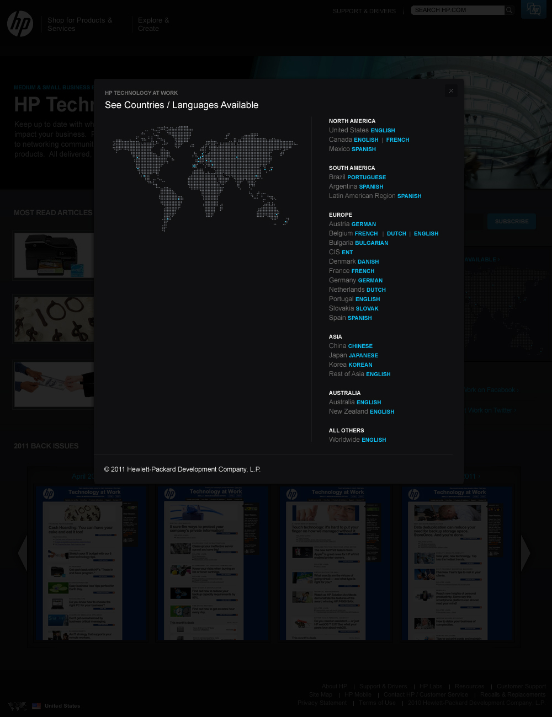Open the SUPPORT & DRIVERS menu
This screenshot has height=717, width=552.
coord(364,10)
